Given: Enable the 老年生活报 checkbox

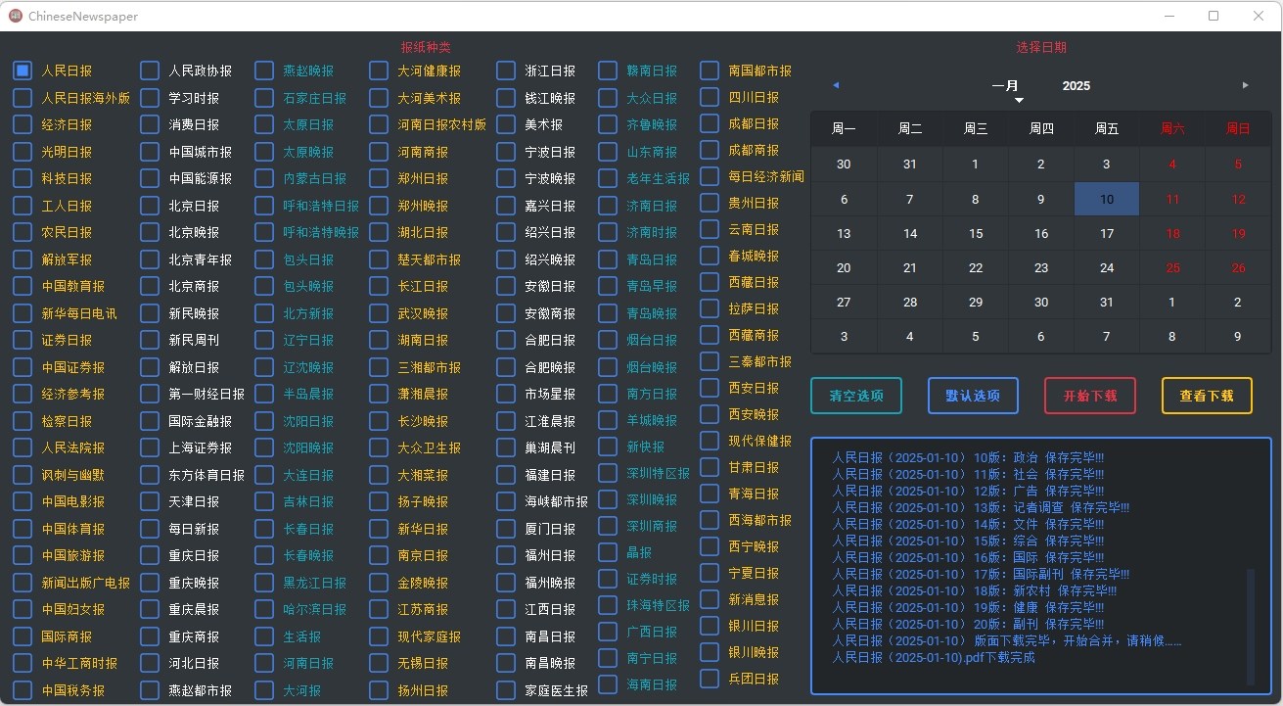Looking at the screenshot, I should click(x=608, y=178).
